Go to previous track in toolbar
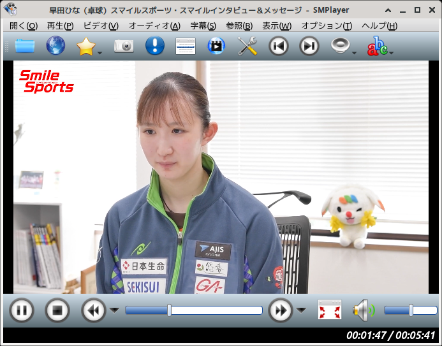Screen dimensions: 442x346 [x=279, y=46]
